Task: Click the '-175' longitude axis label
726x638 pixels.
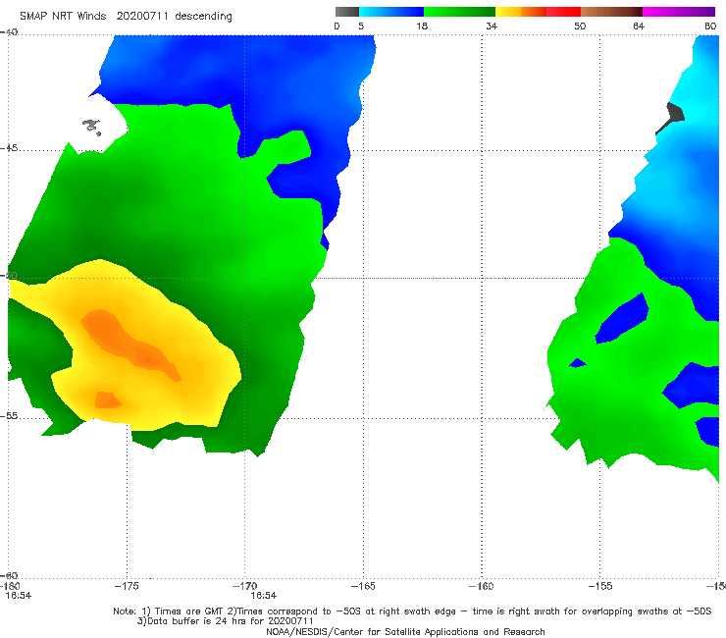Action: [127, 586]
